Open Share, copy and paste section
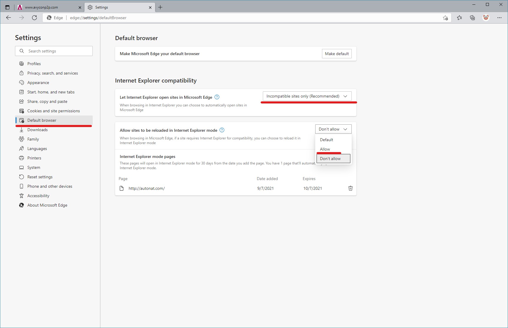The image size is (508, 328). [x=54, y=101]
